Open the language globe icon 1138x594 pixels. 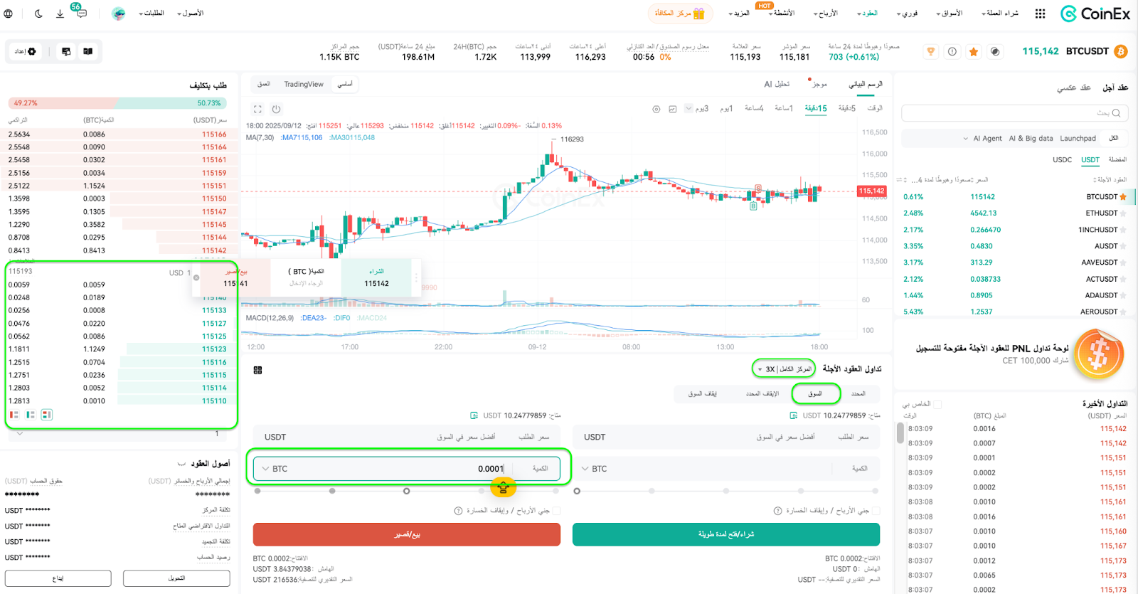[x=8, y=14]
